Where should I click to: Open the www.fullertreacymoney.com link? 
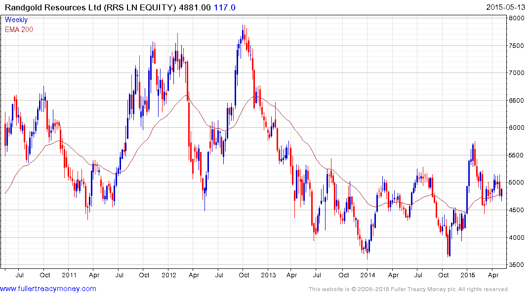point(48,289)
